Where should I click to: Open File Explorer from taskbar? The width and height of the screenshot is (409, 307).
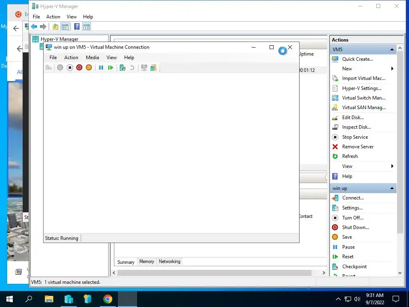49,299
